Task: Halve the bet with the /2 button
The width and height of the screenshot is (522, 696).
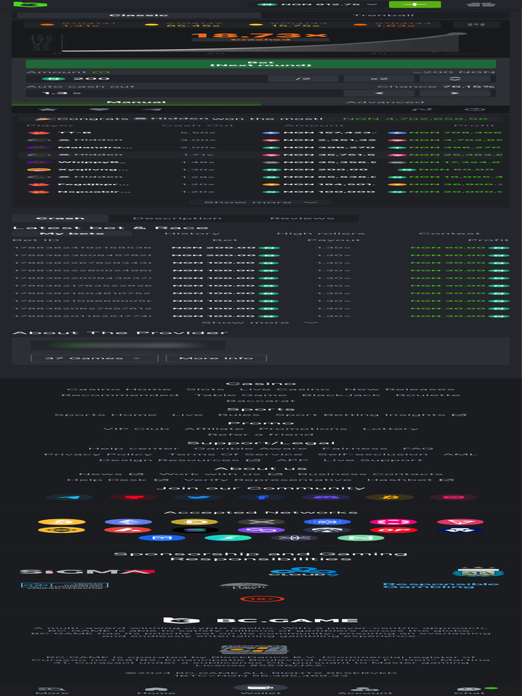Action: [303, 79]
